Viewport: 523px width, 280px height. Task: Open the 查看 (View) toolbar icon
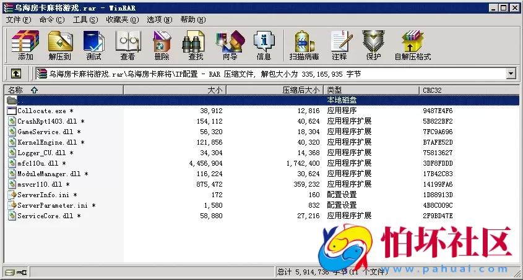point(128,45)
